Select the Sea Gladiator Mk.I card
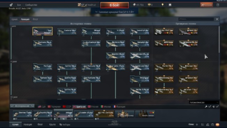The image size is (227, 128). pos(91,43)
